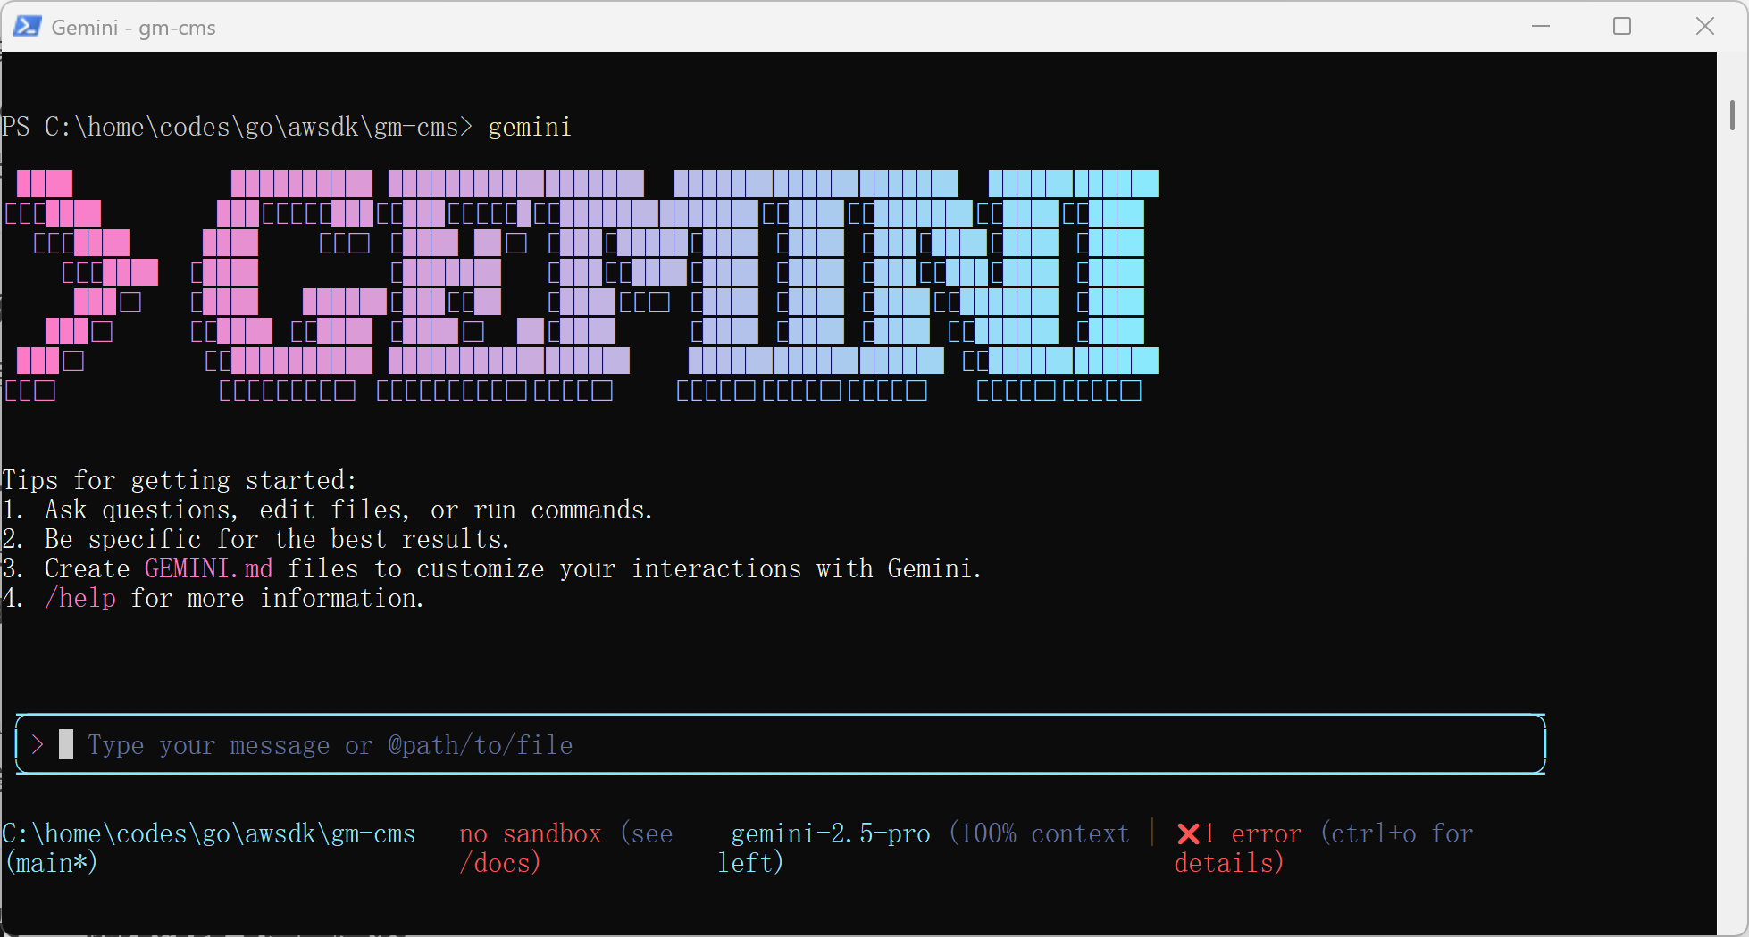Click the gemini-2.5-pro model label
Image resolution: width=1749 pixels, height=937 pixels.
830,833
